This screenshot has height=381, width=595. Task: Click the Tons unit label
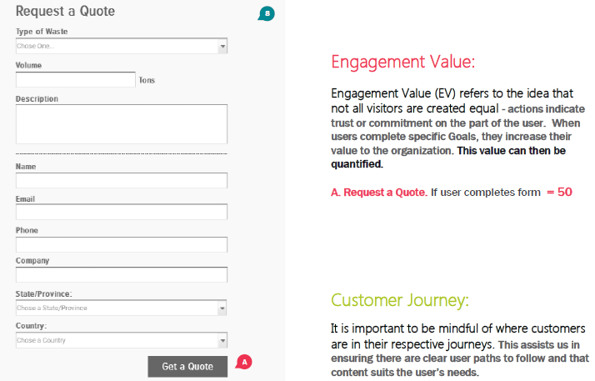click(x=147, y=80)
